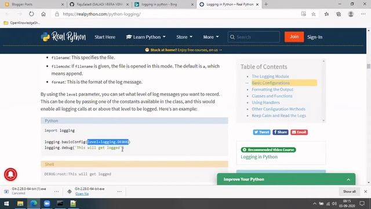Viewport: 371px width, 209px height.
Task: Click the Real Python search field
Action: point(254,37)
